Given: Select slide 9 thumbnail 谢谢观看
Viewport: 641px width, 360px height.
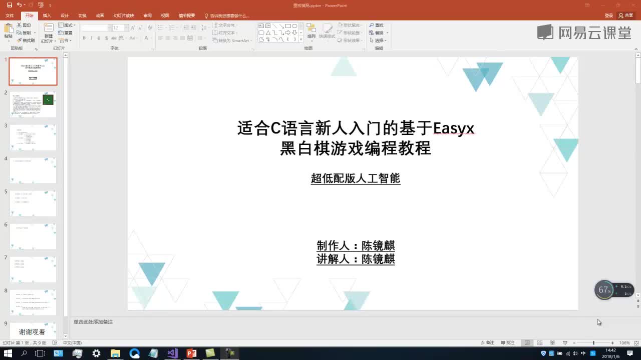Looking at the screenshot, I should click(x=33, y=330).
